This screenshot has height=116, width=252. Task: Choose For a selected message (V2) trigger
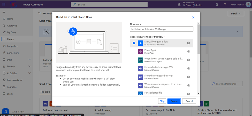(x=162, y=68)
